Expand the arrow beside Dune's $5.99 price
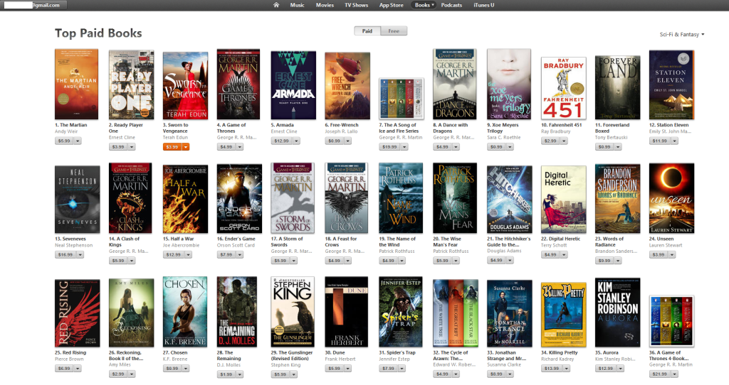Viewport: 729px width, 385px height. coord(347,368)
